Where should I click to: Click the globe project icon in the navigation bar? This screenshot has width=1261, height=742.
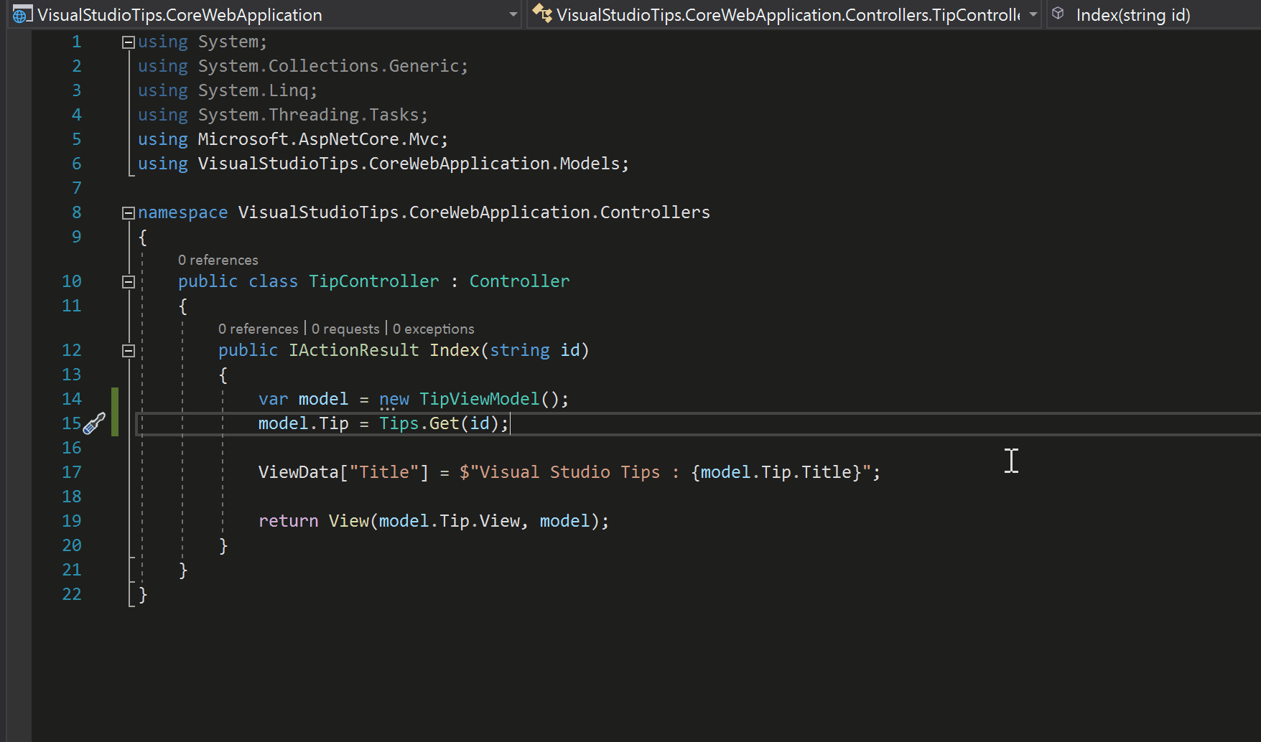pyautogui.click(x=21, y=14)
